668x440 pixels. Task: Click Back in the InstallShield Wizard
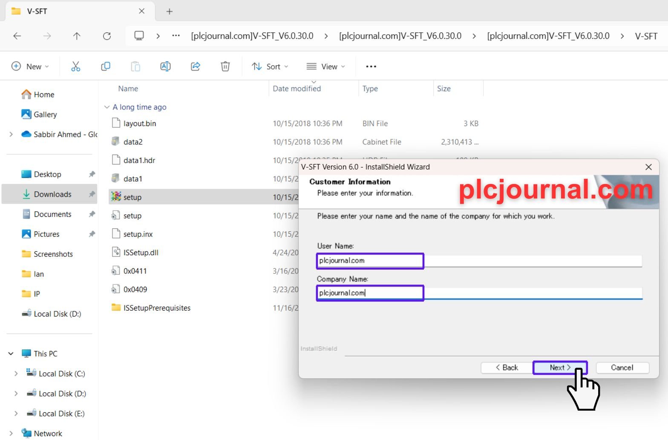click(507, 368)
